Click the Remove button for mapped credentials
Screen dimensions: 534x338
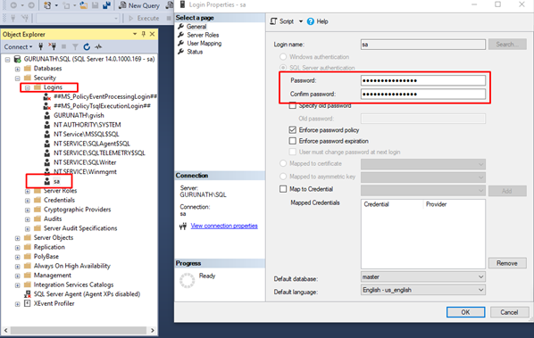coord(507,263)
